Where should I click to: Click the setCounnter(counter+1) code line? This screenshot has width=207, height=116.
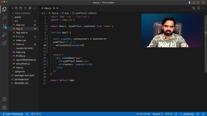70,45
